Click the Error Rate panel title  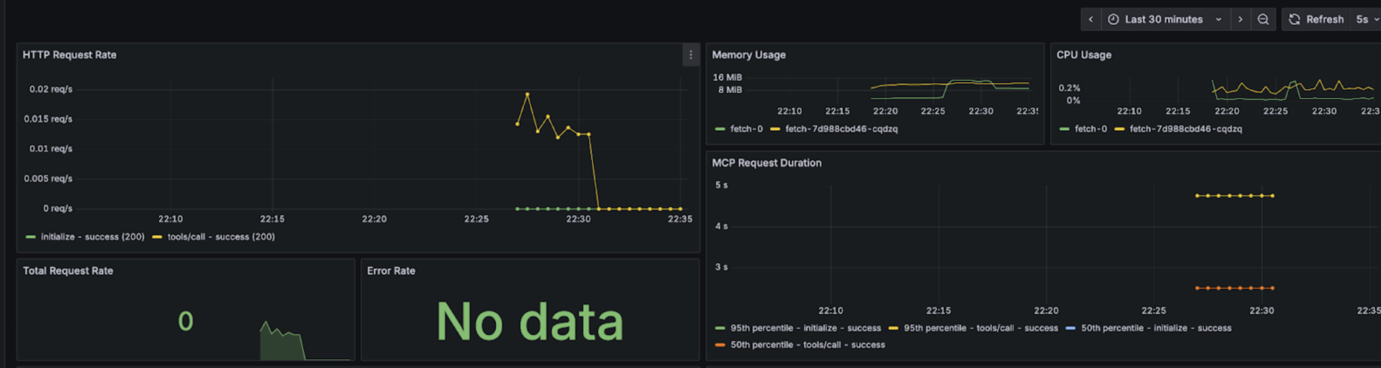coord(391,271)
